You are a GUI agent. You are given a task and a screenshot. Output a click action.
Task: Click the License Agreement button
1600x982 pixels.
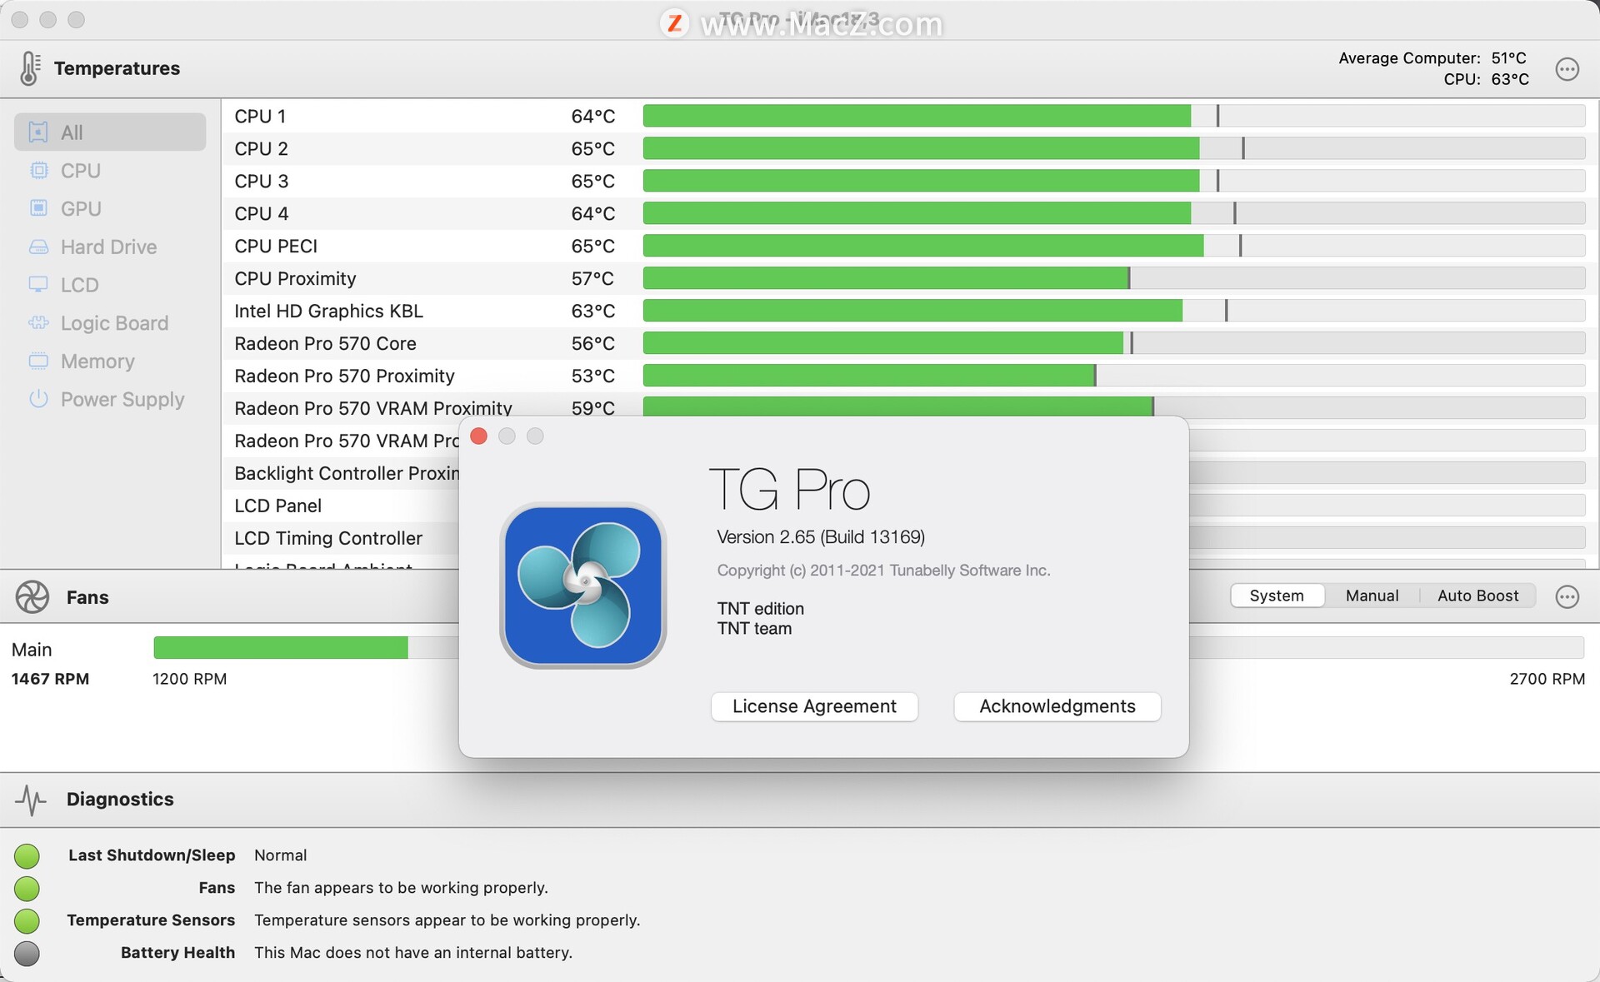(813, 705)
